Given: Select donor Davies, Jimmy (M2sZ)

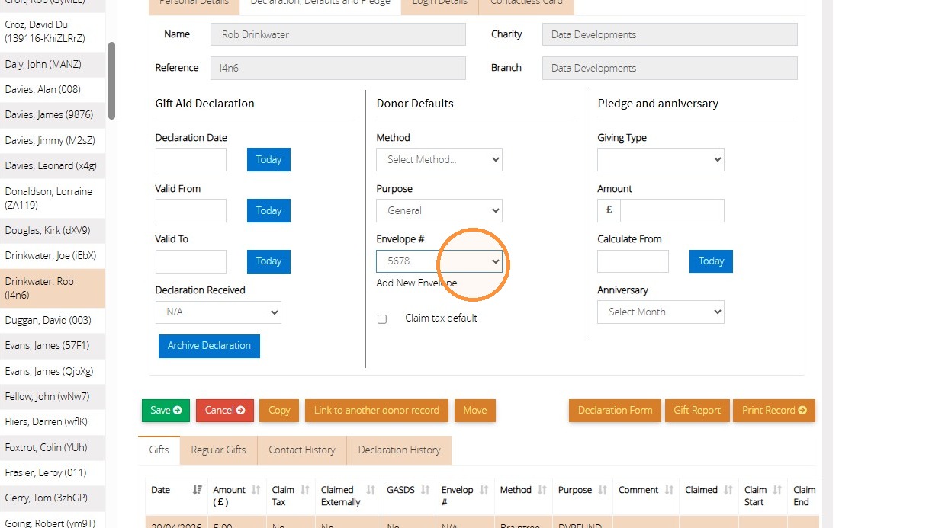Looking at the screenshot, I should (53, 140).
